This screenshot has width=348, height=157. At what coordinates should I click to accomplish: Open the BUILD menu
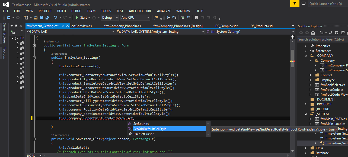(62, 11)
